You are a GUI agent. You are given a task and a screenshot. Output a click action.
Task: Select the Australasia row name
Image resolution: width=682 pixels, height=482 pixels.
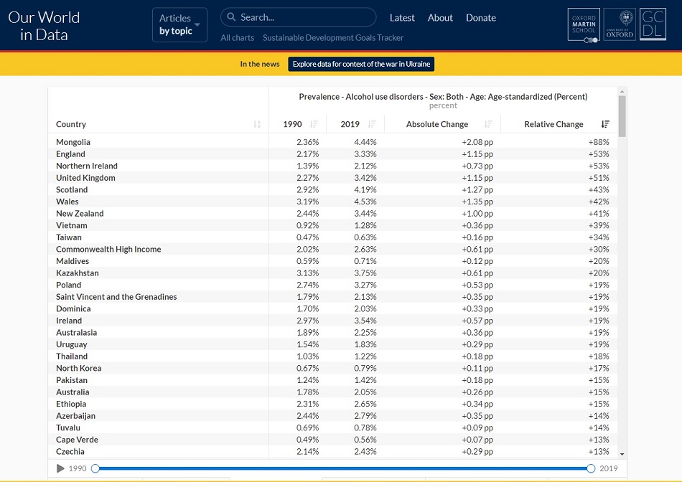(x=77, y=333)
